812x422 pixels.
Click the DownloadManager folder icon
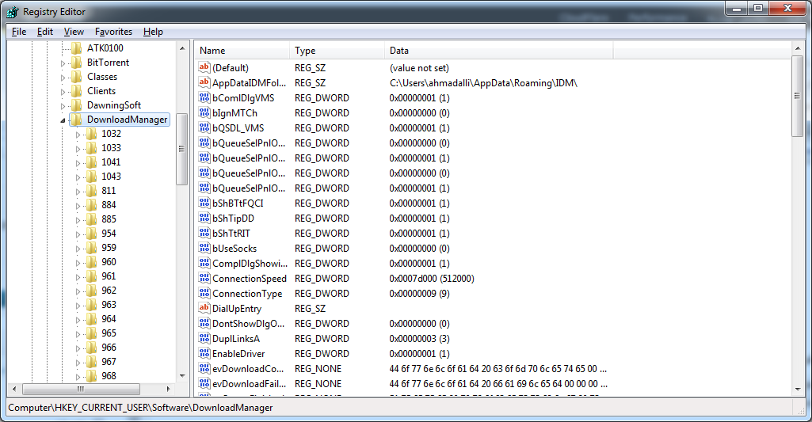77,120
